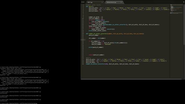Viewport: 185px width, 104px height.
Task: Click the comment on line 1 of the code
Action: pyautogui.click(x=93, y=5)
